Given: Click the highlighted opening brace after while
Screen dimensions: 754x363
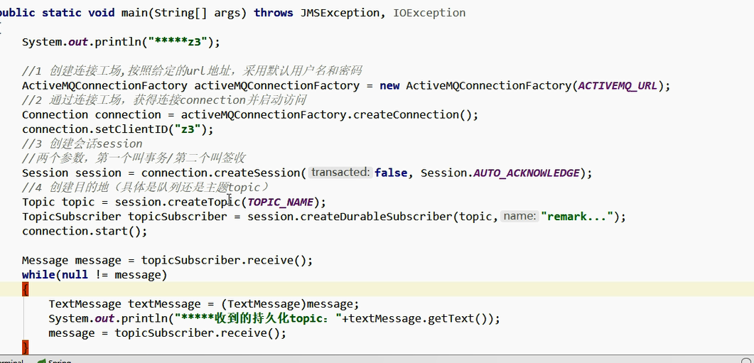Looking at the screenshot, I should tap(26, 289).
